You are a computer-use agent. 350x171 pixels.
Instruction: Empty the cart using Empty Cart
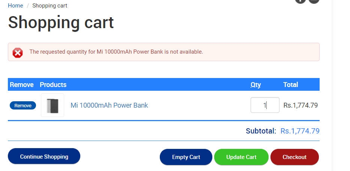186,157
